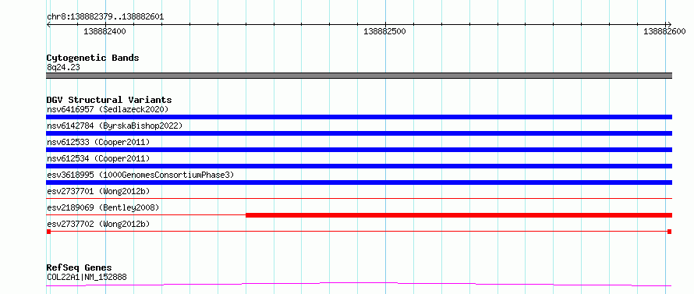Select the DGV Structural Variants track title
Image resolution: width=694 pixels, height=294 pixels.
pyautogui.click(x=109, y=100)
